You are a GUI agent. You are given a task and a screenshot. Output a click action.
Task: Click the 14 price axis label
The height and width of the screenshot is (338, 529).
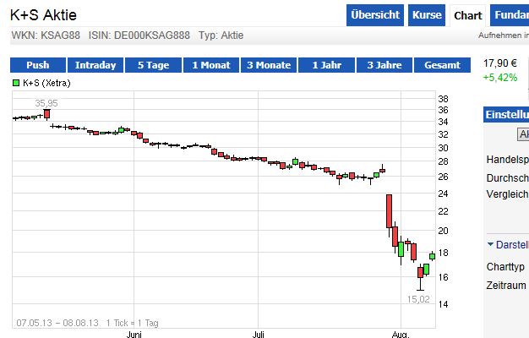tap(443, 304)
